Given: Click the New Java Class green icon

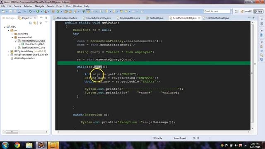Looking at the screenshot, I should [x=58, y=11].
